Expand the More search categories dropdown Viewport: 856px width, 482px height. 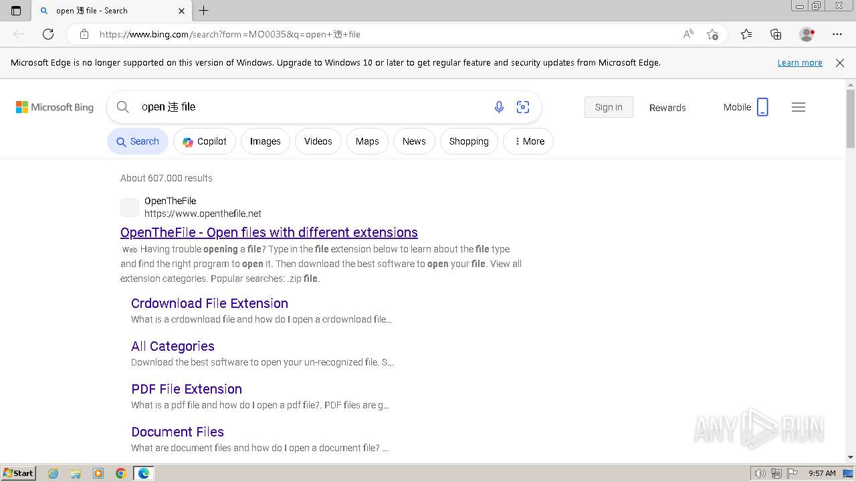(x=528, y=141)
